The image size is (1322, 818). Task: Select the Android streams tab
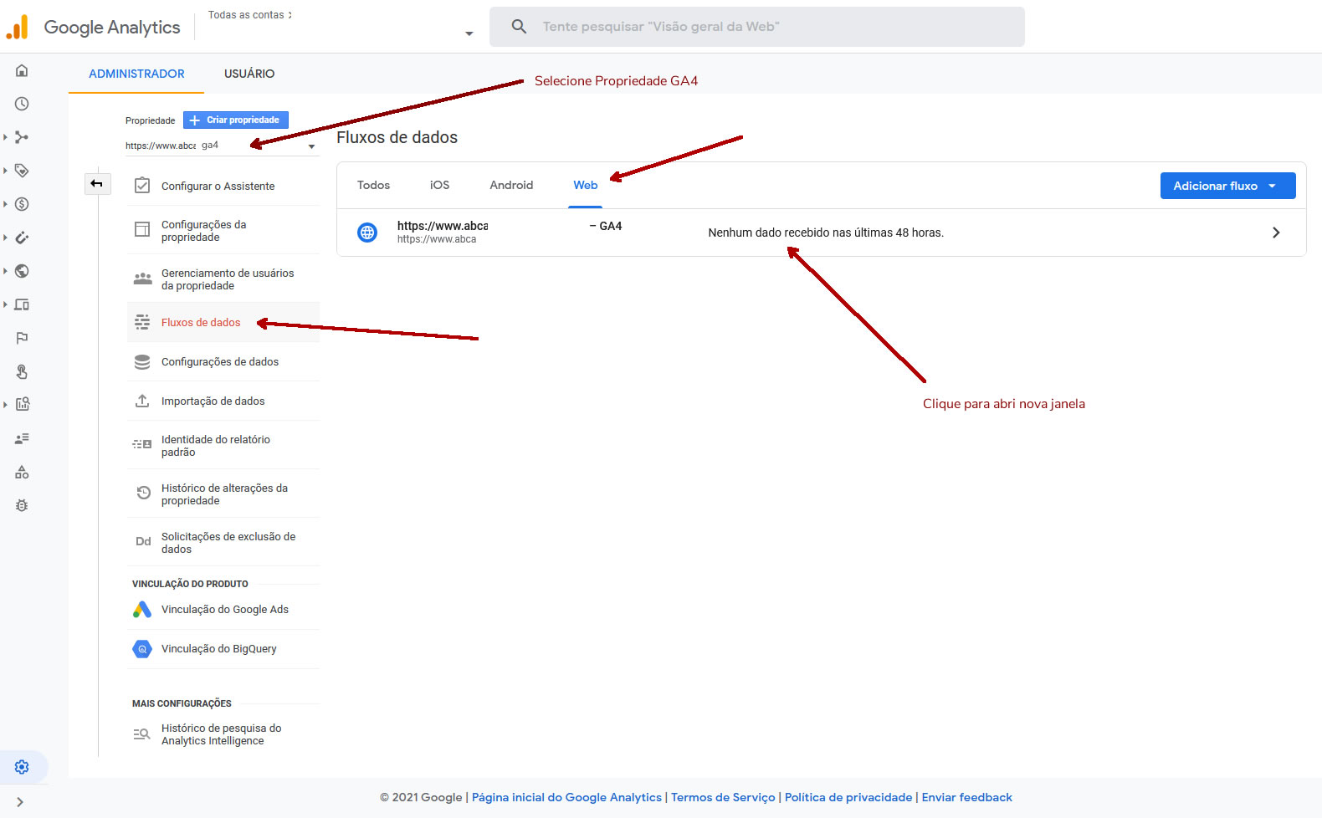[x=511, y=185]
